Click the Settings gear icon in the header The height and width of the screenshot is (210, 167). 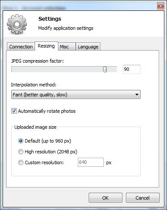pos(17,24)
